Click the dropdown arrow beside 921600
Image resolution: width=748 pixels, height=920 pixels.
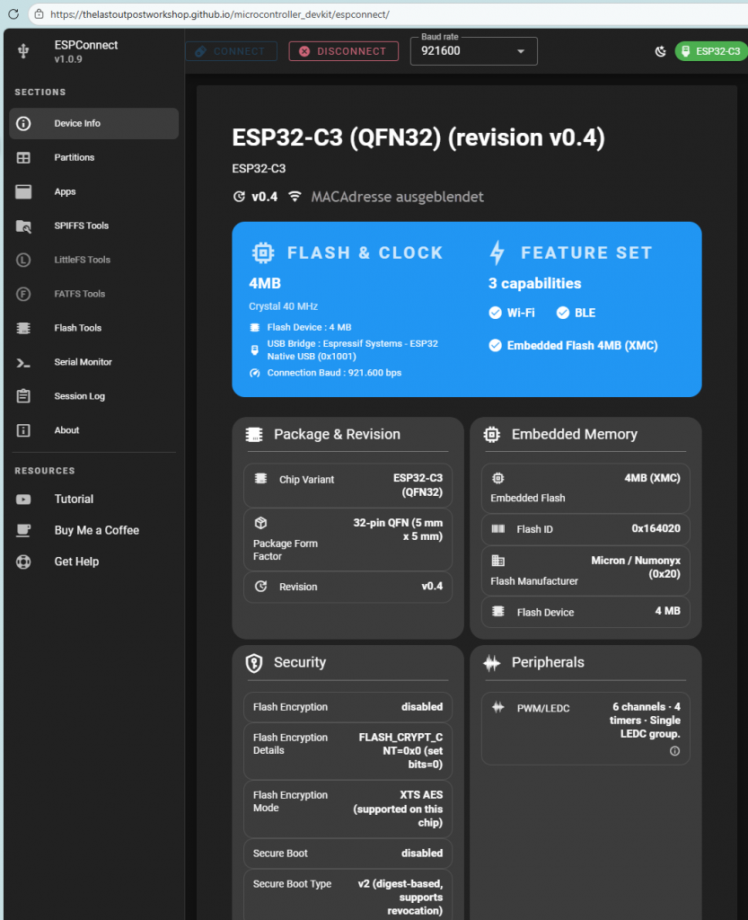tap(521, 52)
